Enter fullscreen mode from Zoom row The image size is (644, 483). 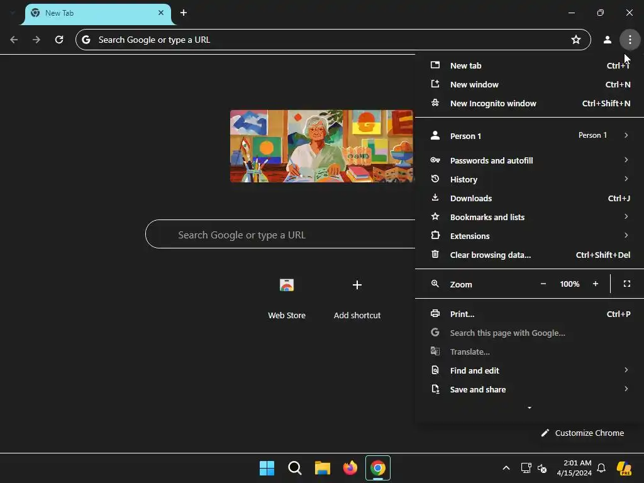tap(627, 284)
